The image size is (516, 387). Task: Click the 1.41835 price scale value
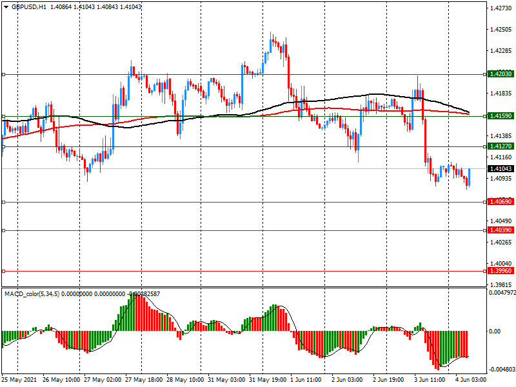point(501,94)
